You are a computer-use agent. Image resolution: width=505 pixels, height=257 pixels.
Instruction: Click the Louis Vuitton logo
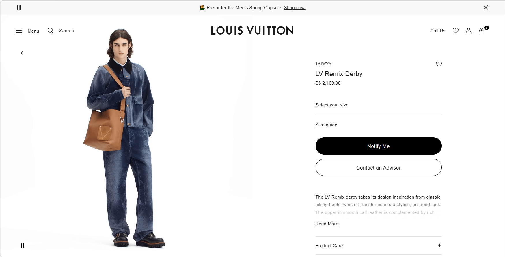252,31
